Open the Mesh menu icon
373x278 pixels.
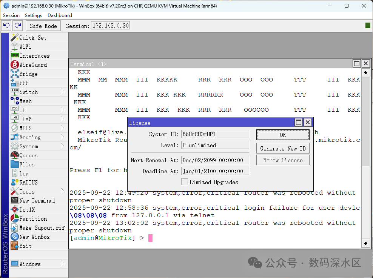point(14,101)
